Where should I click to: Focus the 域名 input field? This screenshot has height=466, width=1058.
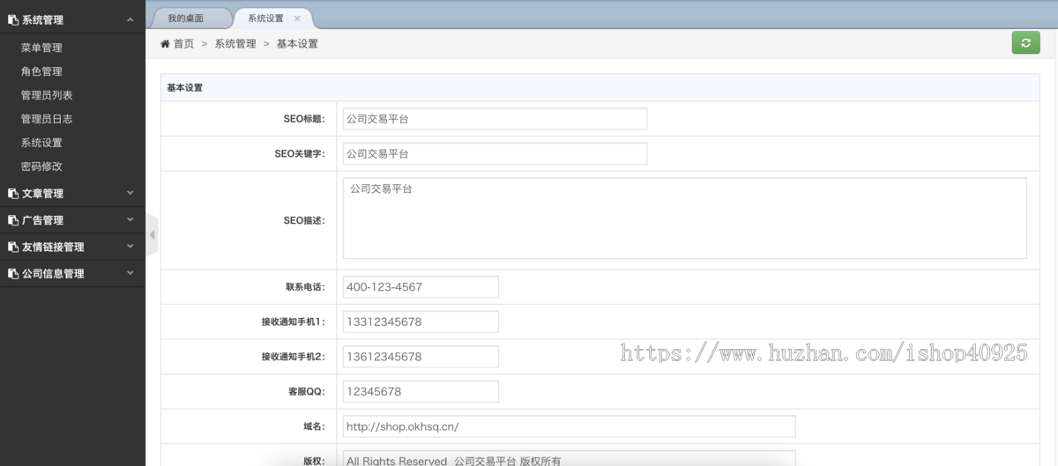[570, 426]
